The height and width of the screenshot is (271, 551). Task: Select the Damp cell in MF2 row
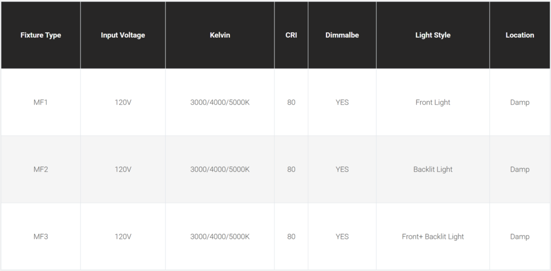click(520, 169)
